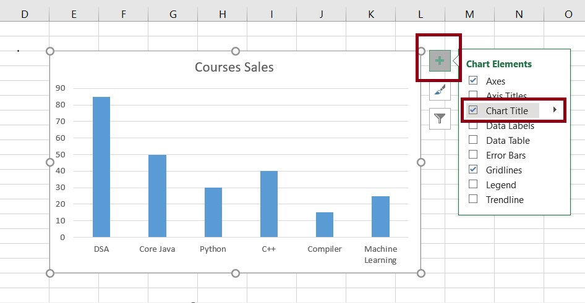The width and height of the screenshot is (585, 303).
Task: Select the Courses Sales chart title
Action: click(x=234, y=67)
